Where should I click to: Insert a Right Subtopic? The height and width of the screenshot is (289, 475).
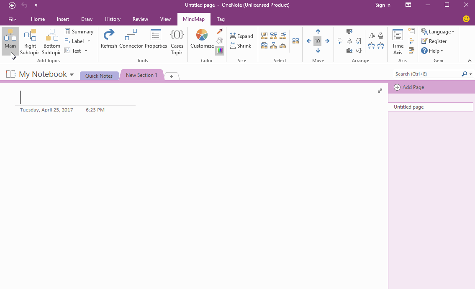30,42
